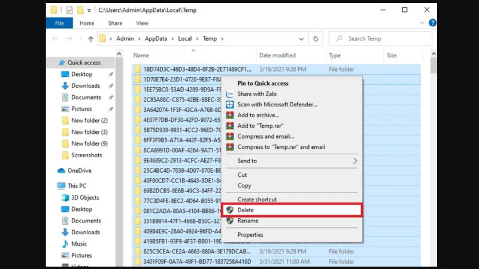Open the File ribbon tab
The height and width of the screenshot is (269, 479).
59,23
